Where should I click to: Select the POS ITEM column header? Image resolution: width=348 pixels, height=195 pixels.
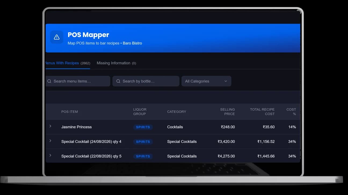click(70, 112)
